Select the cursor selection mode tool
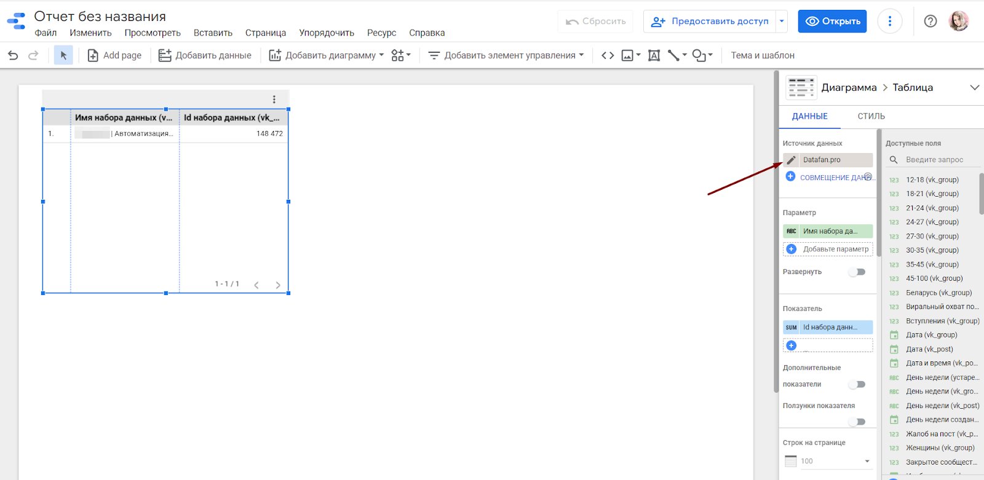 [x=63, y=55]
